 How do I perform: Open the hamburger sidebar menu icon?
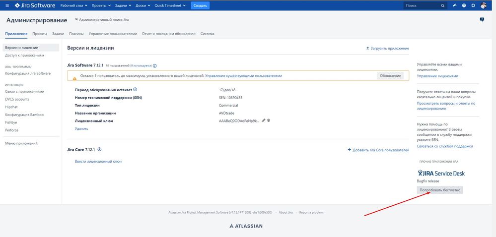click(x=7, y=5)
